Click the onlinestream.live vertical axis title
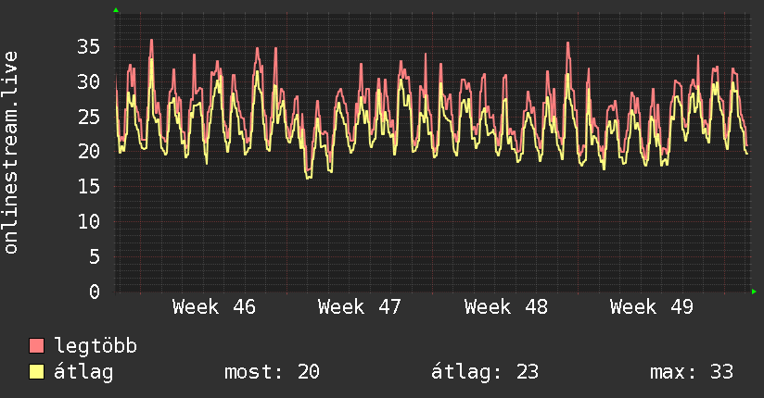 (10, 153)
